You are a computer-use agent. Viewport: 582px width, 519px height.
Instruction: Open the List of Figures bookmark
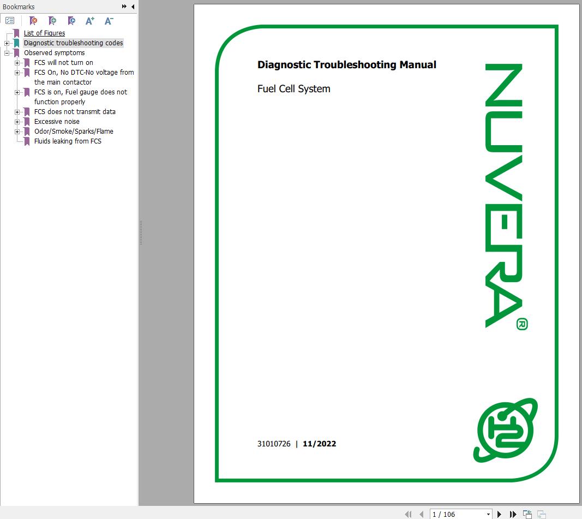coord(44,33)
